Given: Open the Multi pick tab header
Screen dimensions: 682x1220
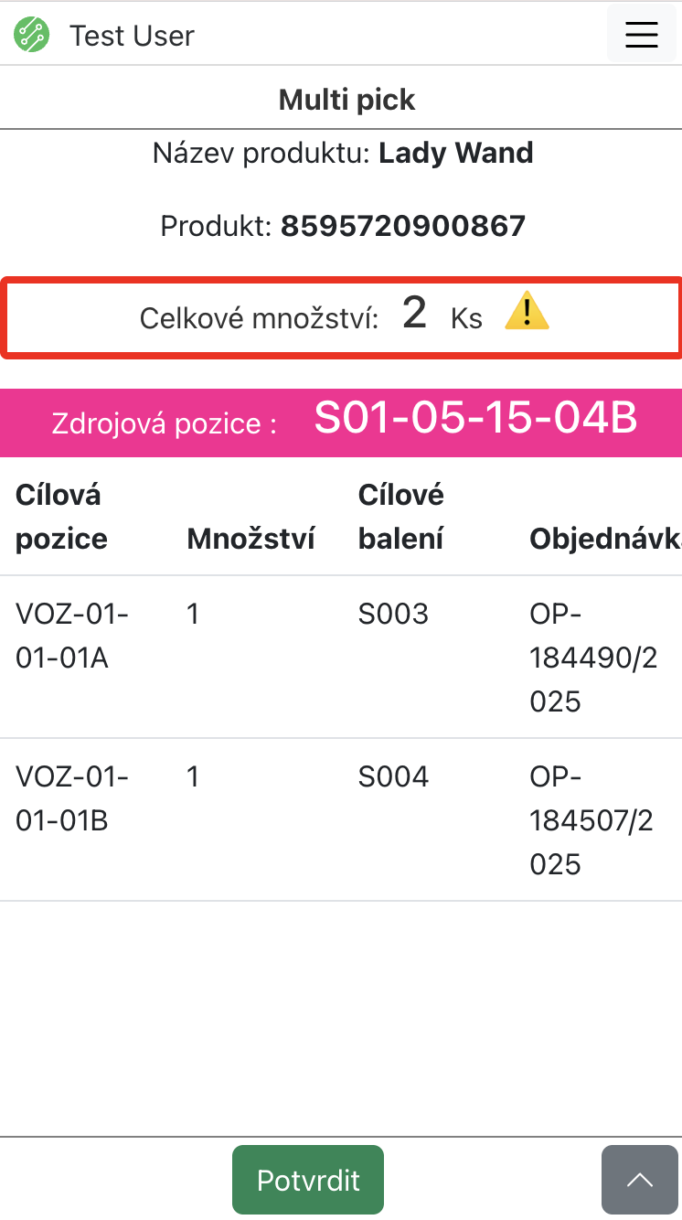Looking at the screenshot, I should [346, 100].
